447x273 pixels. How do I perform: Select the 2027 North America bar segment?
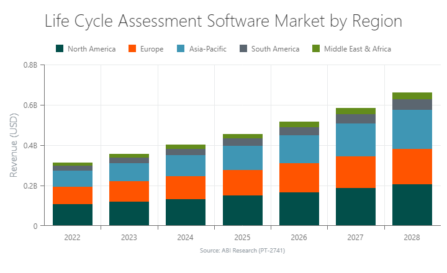[x=356, y=207]
